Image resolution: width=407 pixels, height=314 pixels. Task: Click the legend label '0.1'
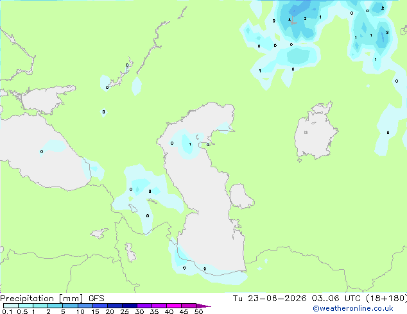pos(7,311)
